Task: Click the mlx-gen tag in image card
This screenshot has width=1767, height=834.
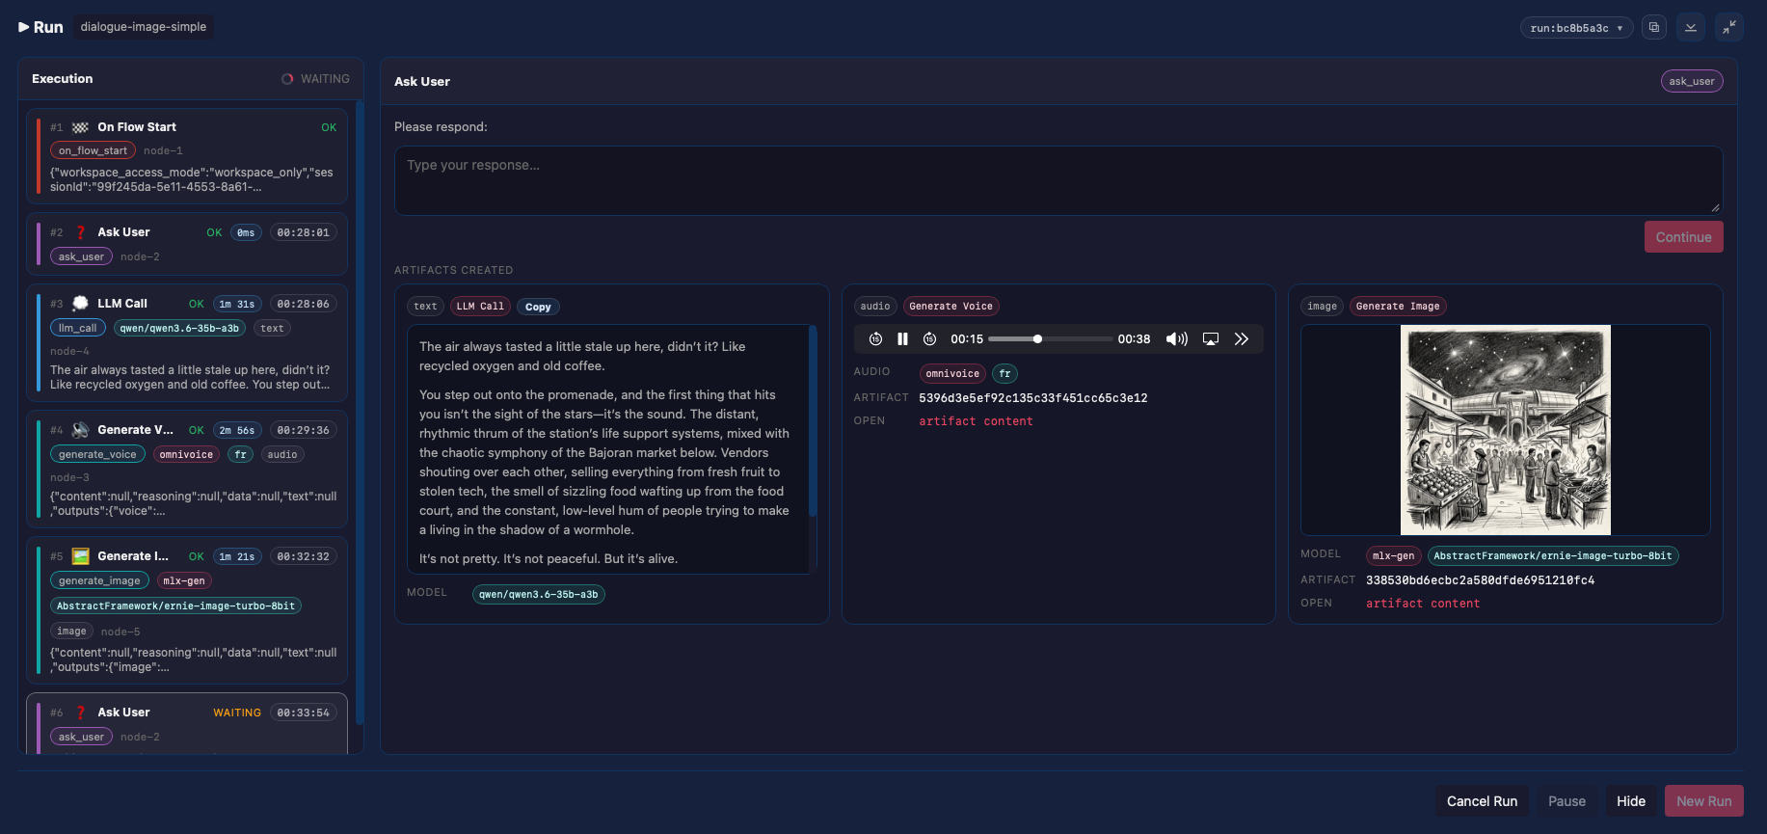Action: point(1394,556)
